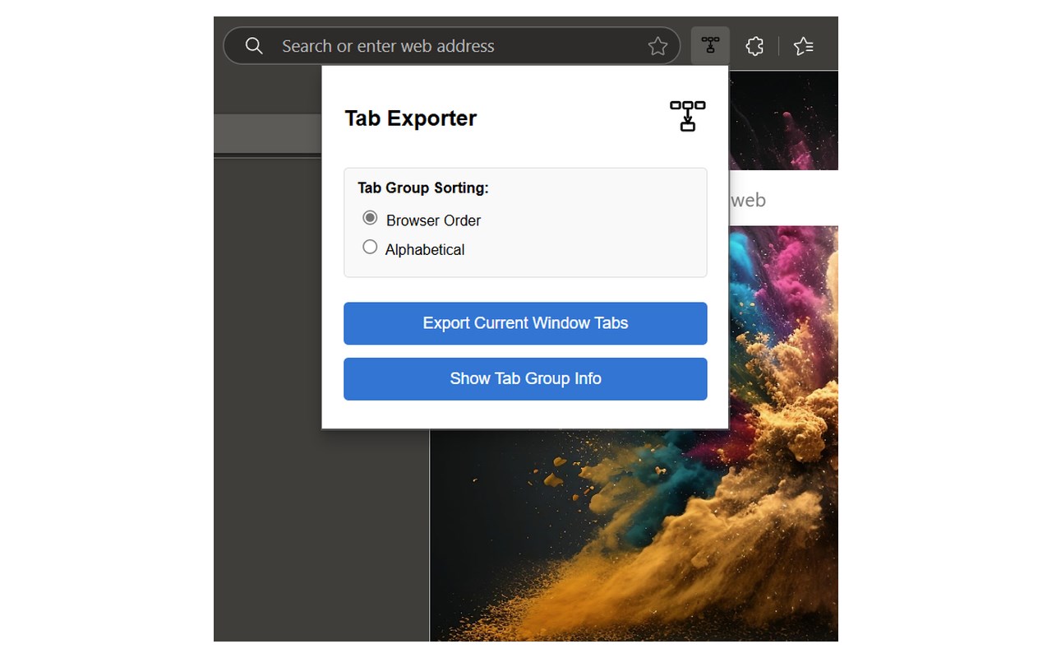This screenshot has width=1052, height=658.
Task: Open the Favorites list icon
Action: (x=804, y=46)
